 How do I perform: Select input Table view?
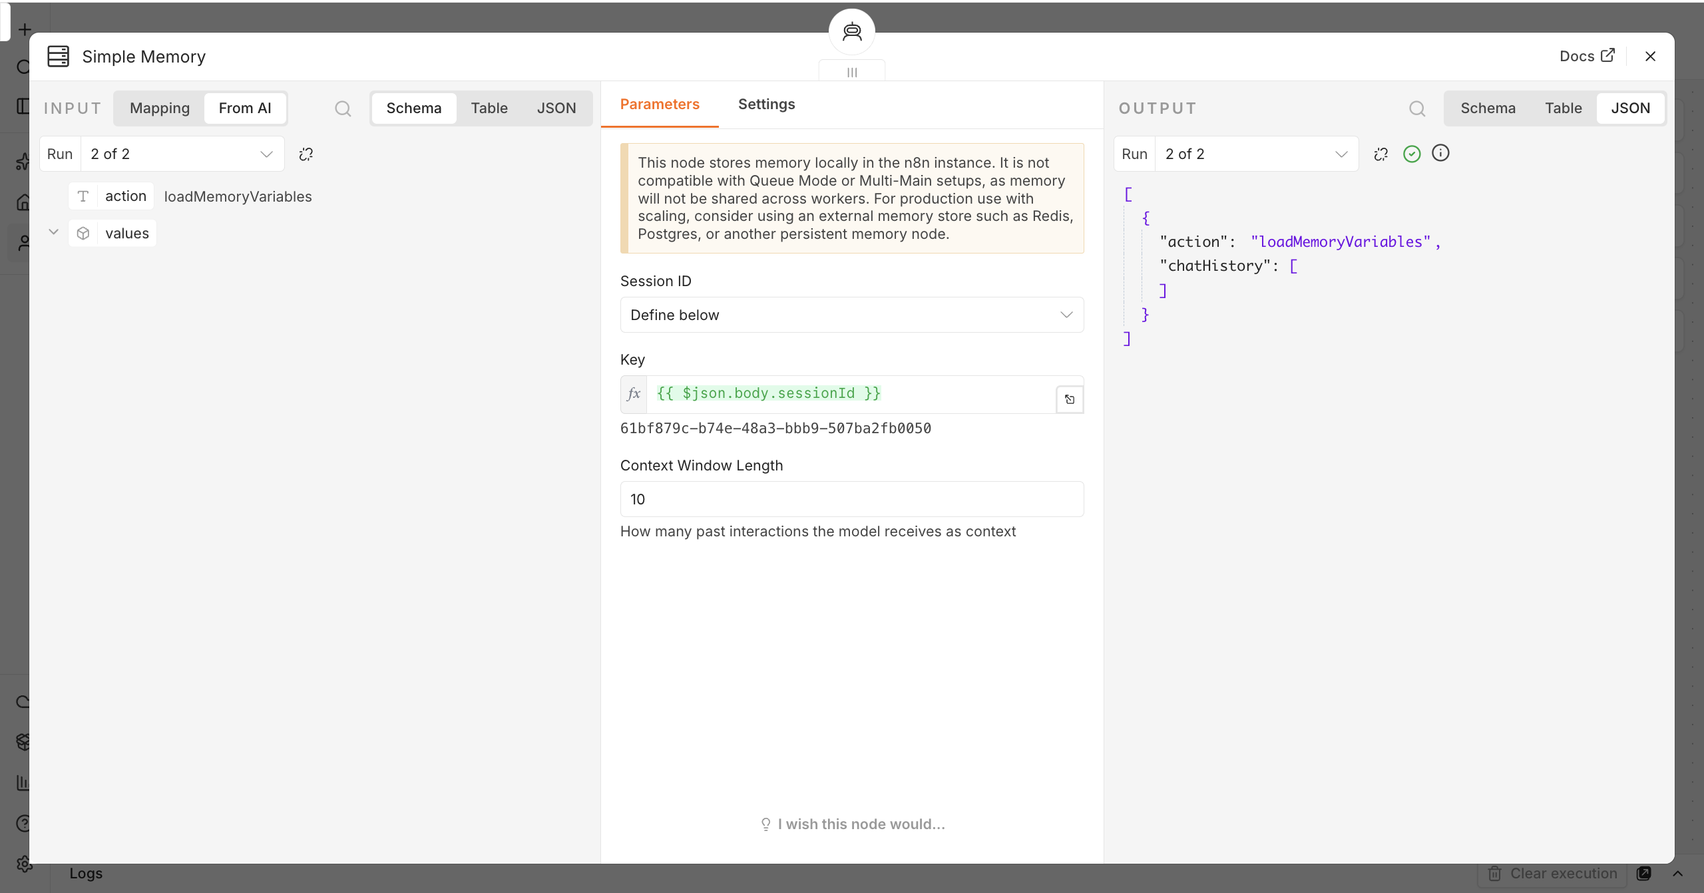(489, 108)
